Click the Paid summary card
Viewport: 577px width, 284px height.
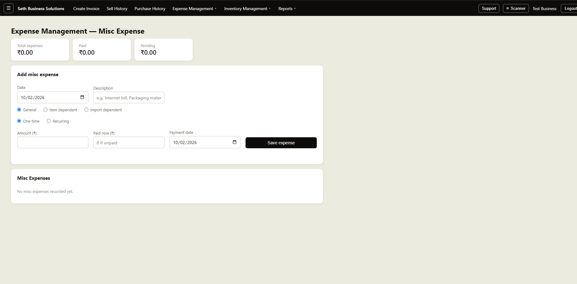pyautogui.click(x=102, y=50)
